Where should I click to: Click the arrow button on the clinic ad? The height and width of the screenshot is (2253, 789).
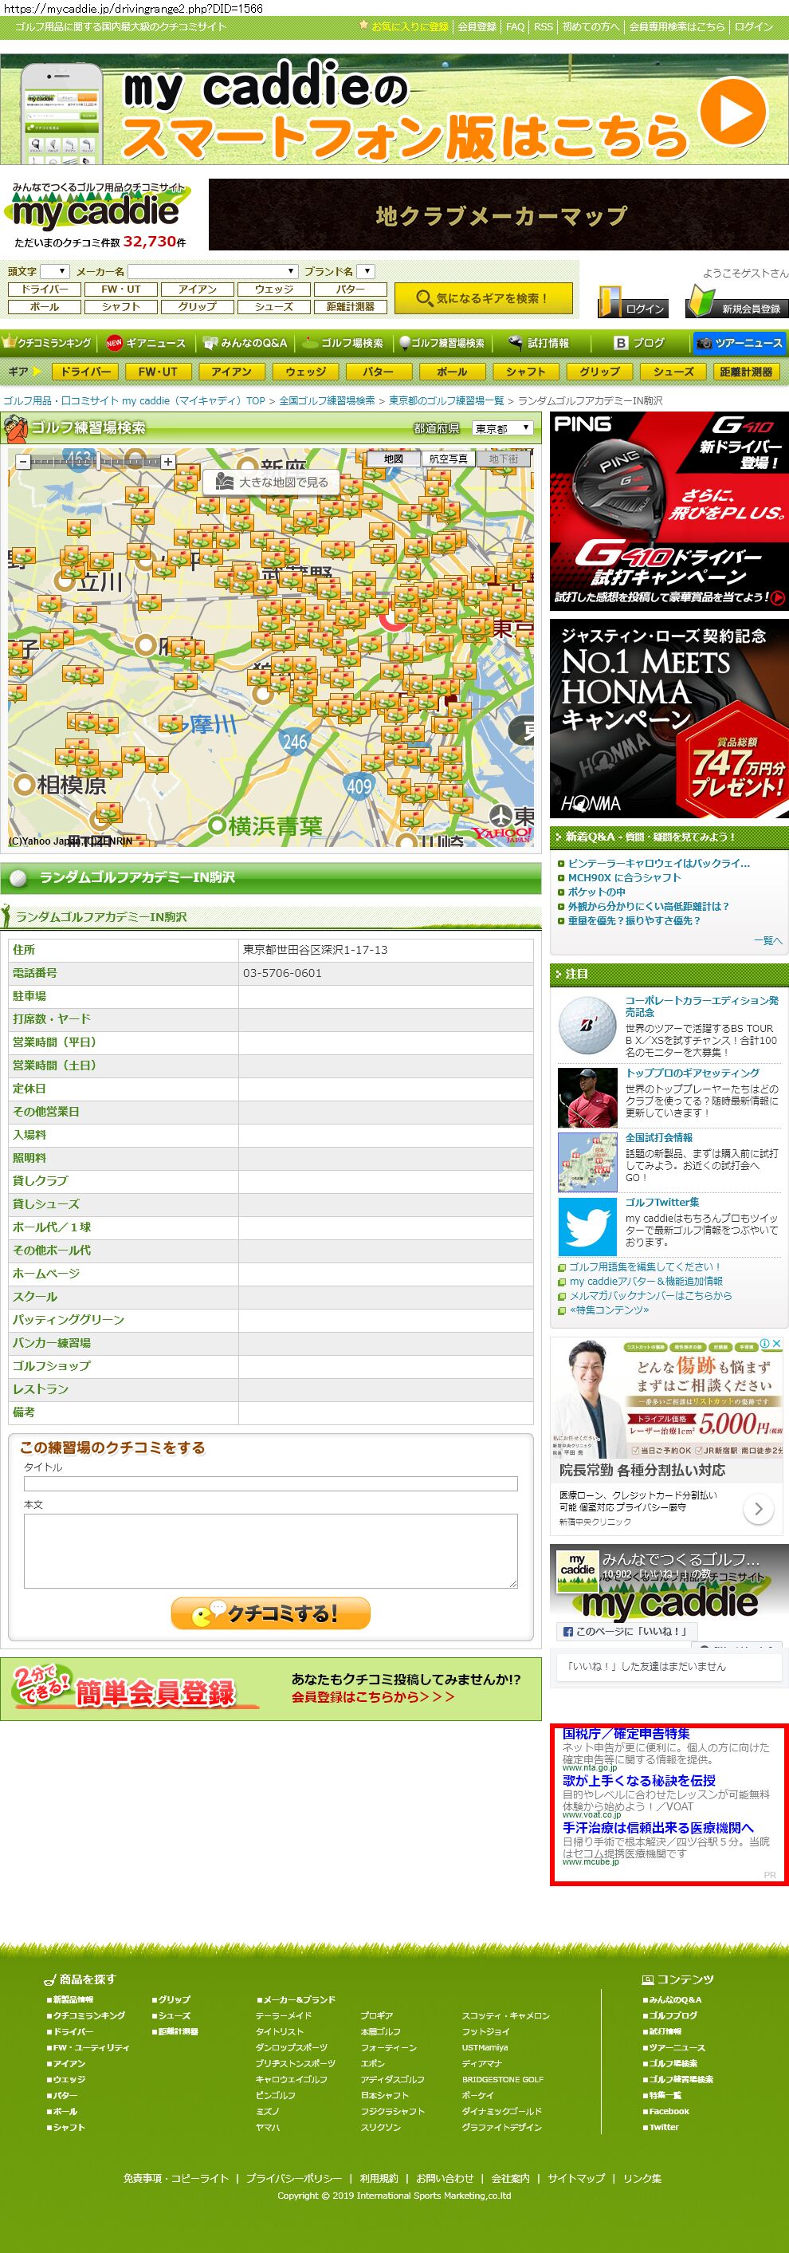click(758, 1508)
